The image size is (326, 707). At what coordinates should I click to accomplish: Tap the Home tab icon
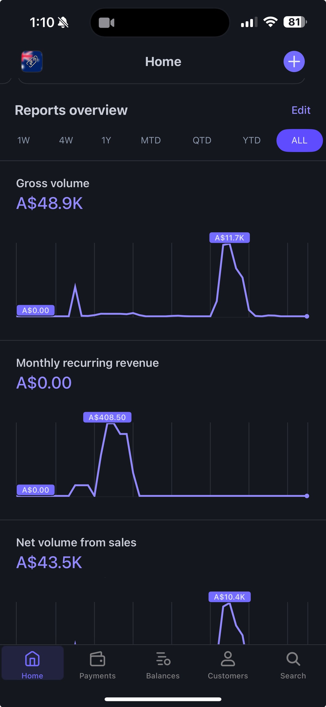(32, 659)
